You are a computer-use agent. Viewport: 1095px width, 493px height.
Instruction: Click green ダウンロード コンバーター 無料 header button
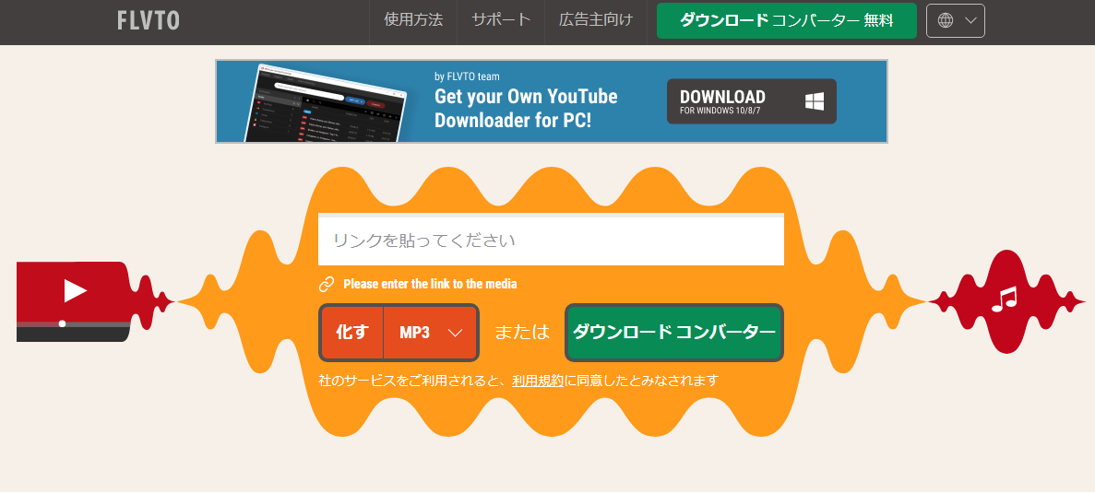tap(786, 20)
